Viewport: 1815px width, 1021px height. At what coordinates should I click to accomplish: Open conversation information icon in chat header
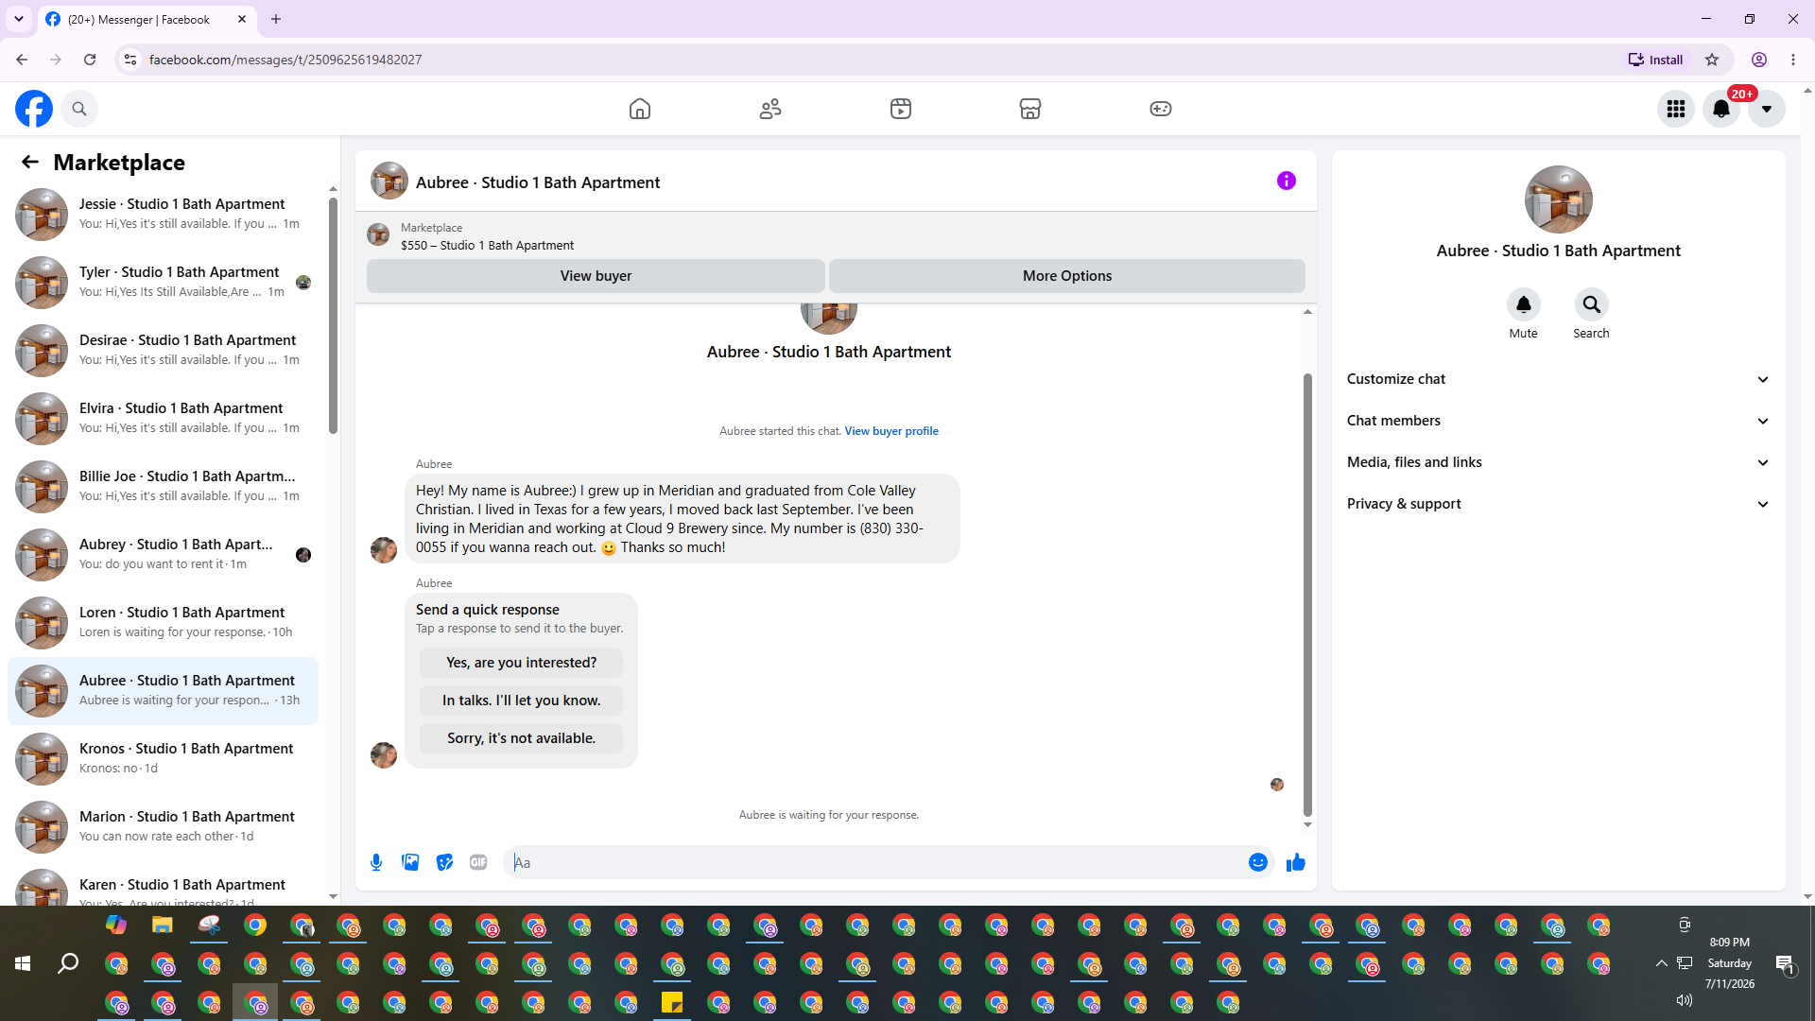click(x=1287, y=181)
